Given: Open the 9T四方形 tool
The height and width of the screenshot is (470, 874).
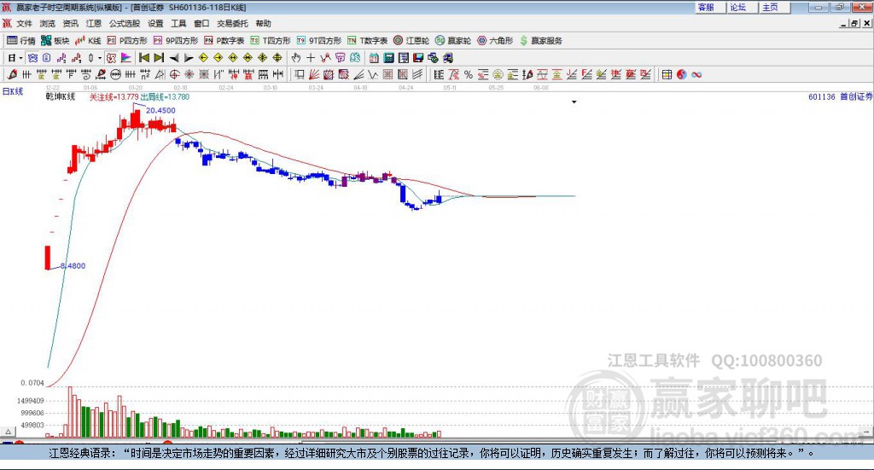Looking at the screenshot, I should pyautogui.click(x=319, y=41).
